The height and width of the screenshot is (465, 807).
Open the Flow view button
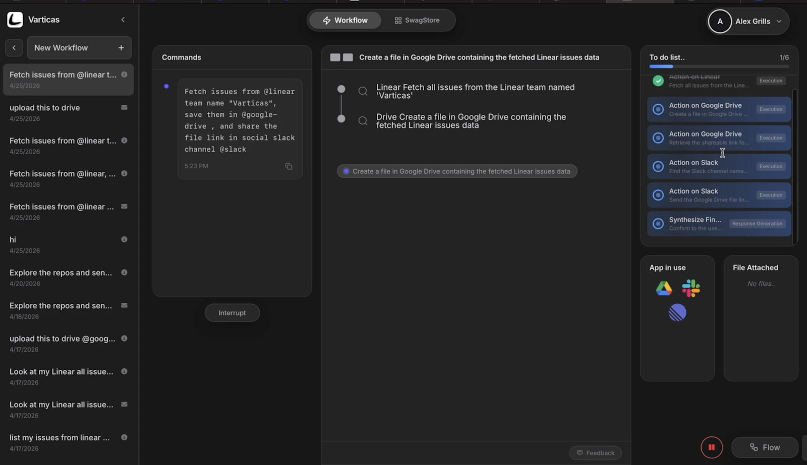765,447
